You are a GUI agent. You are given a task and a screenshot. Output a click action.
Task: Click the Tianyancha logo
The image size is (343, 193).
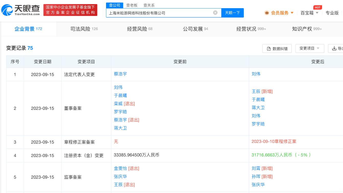pyautogui.click(x=21, y=10)
